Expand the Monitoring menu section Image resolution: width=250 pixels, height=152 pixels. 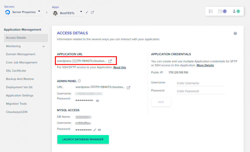pos(43,46)
